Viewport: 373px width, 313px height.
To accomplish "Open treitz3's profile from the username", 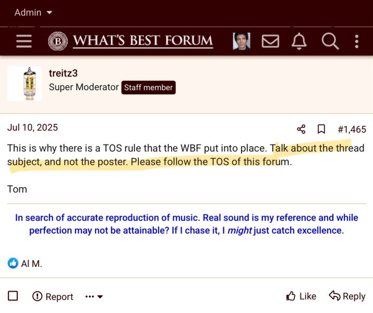I will tap(63, 74).
